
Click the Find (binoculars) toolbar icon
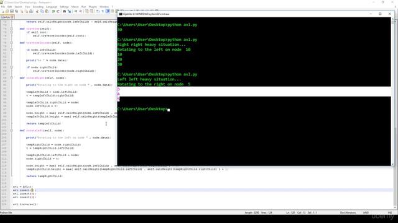click(x=65, y=11)
